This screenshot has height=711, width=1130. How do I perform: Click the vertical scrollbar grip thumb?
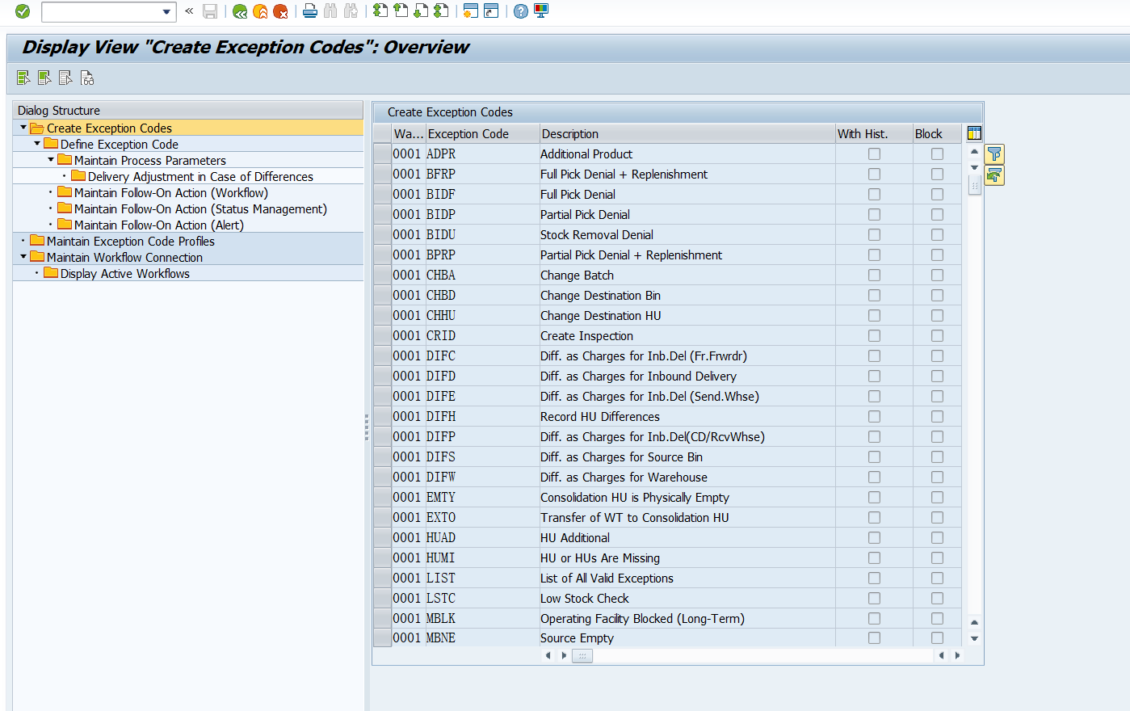coord(974,185)
